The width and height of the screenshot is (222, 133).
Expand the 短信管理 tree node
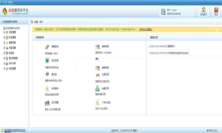(x=4, y=32)
